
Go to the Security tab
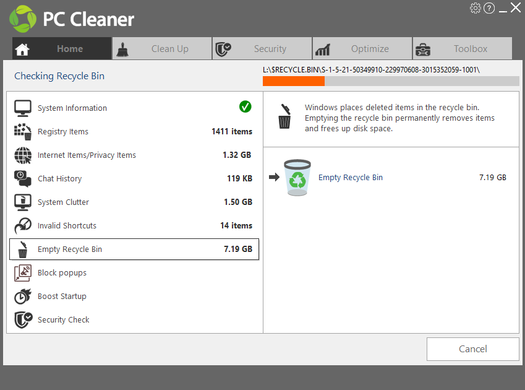pos(262,48)
